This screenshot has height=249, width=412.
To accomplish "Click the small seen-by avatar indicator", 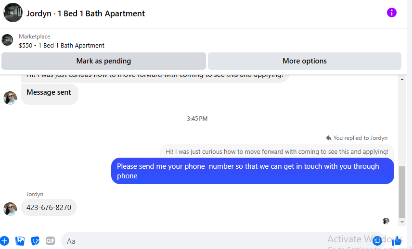I will pos(386,221).
